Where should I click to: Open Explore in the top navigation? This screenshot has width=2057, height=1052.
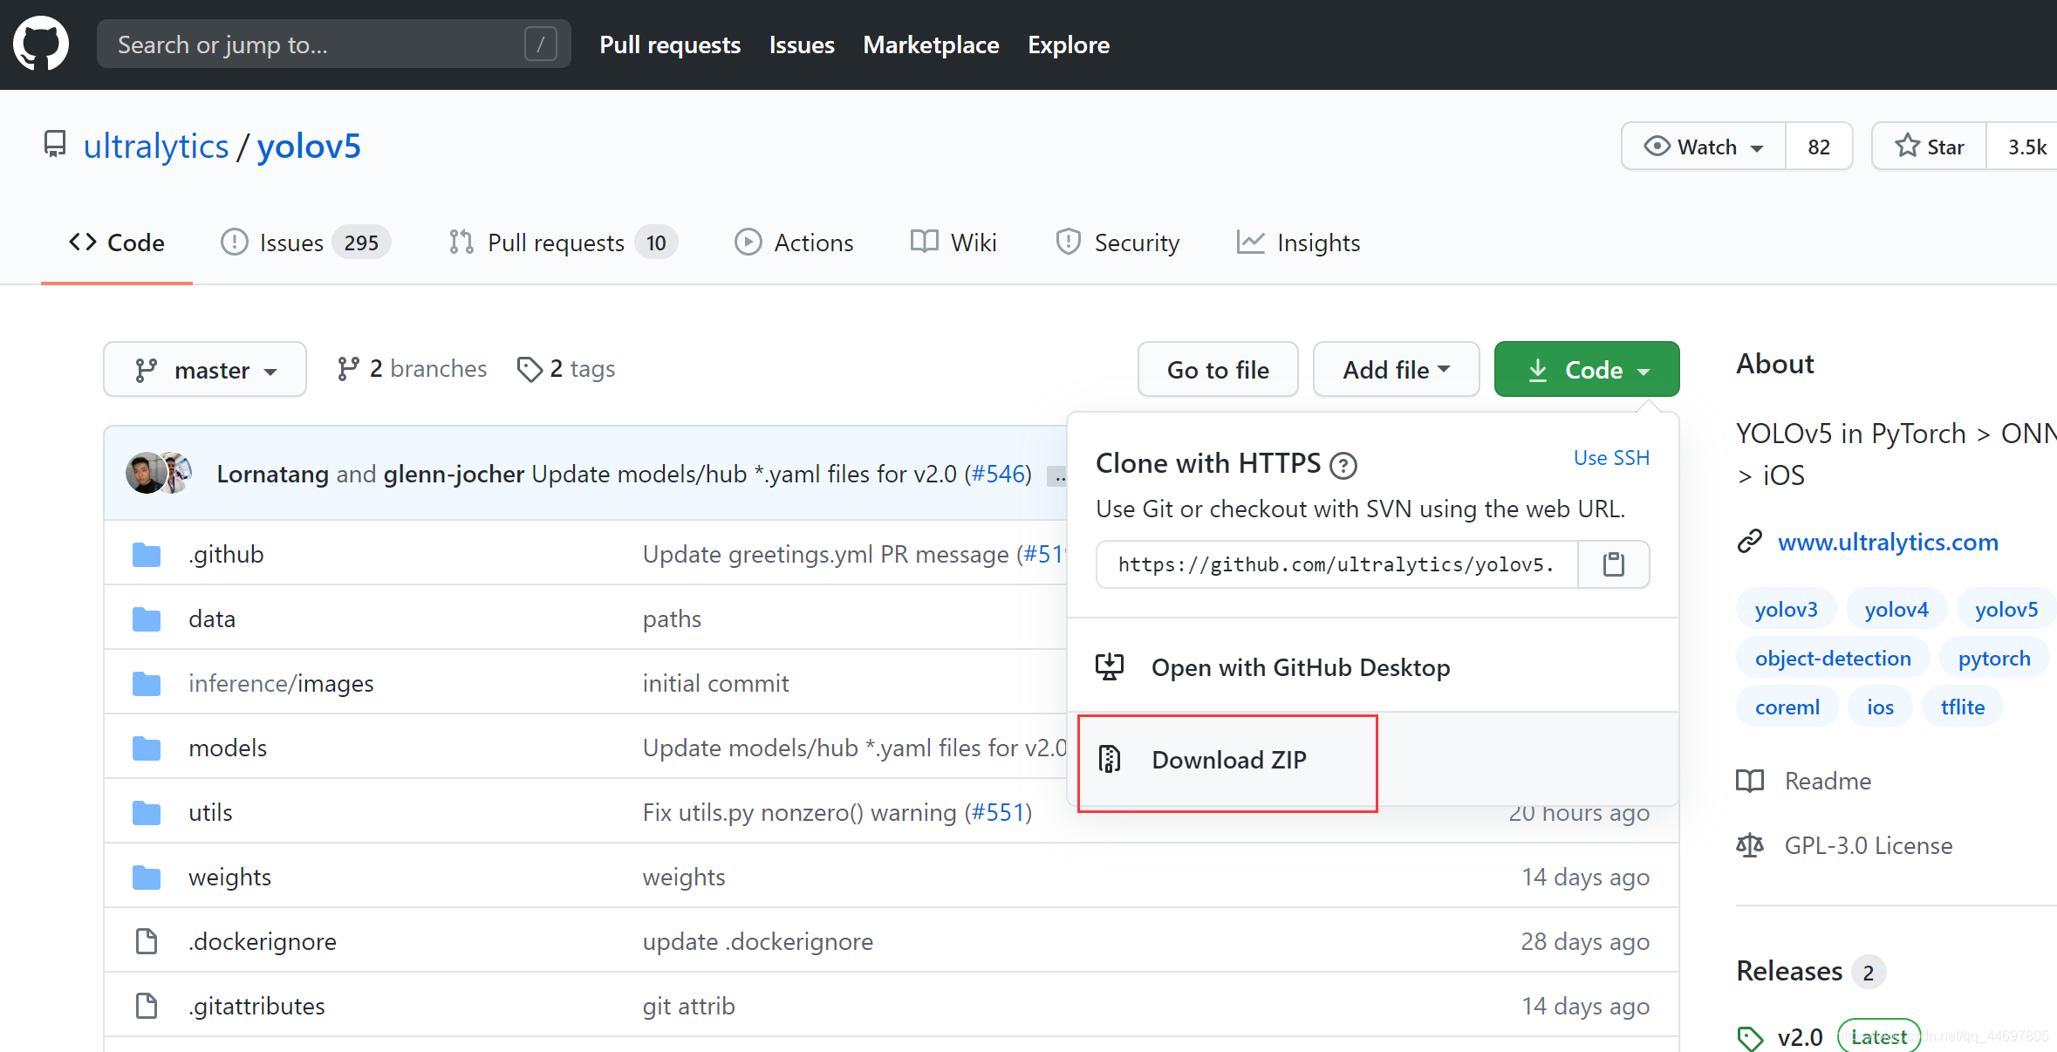coord(1069,44)
